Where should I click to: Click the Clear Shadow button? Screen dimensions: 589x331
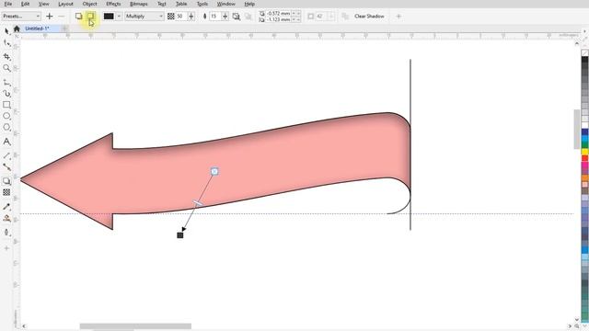369,17
